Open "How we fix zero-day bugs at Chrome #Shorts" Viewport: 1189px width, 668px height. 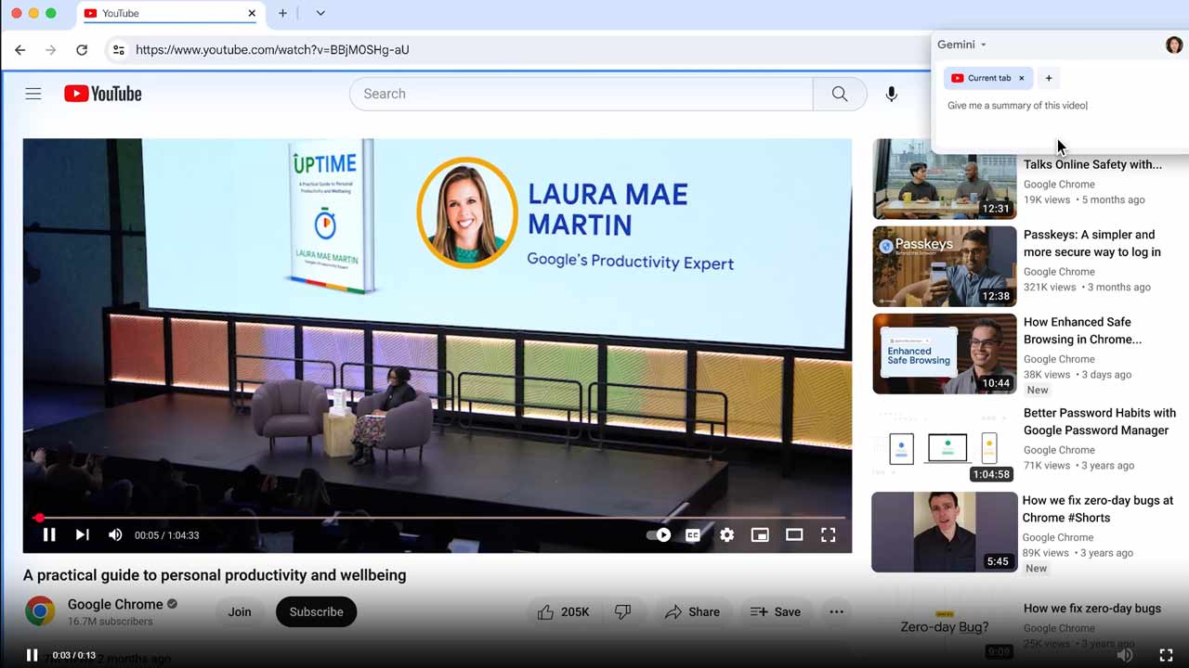coord(1098,508)
